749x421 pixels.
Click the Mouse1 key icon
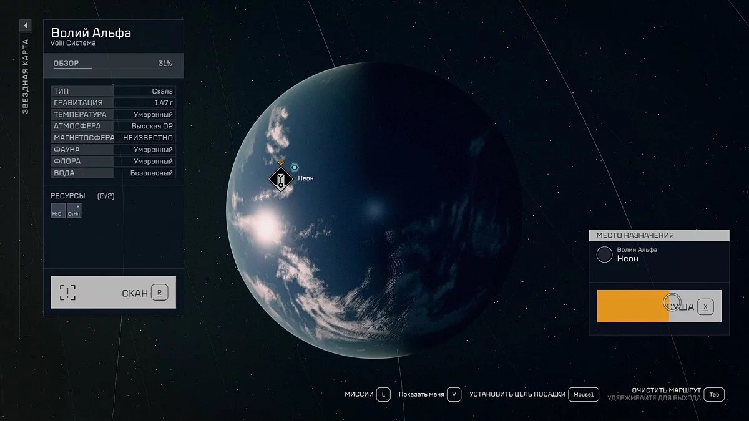pos(584,394)
